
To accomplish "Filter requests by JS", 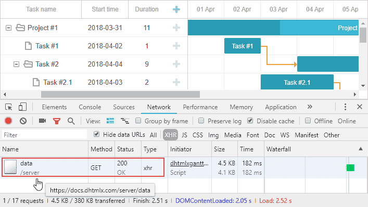I will tap(184, 135).
